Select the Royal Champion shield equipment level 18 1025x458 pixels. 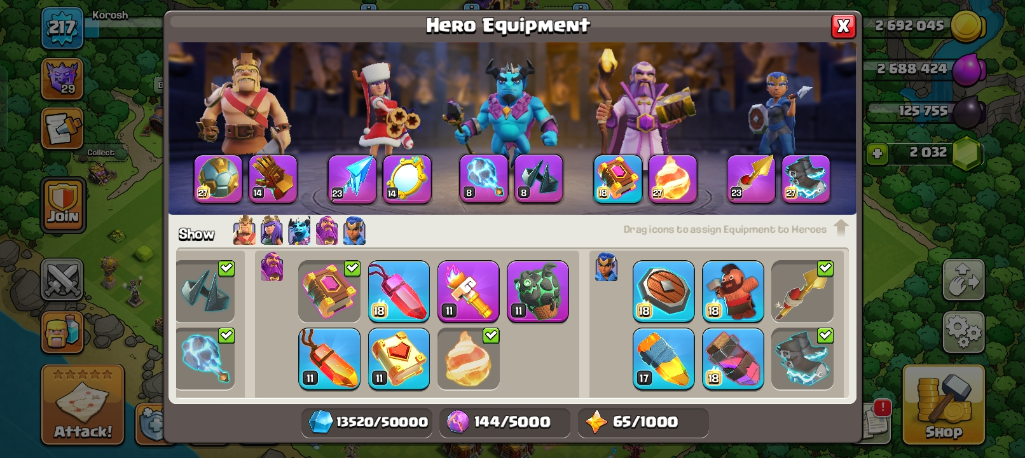pos(663,291)
